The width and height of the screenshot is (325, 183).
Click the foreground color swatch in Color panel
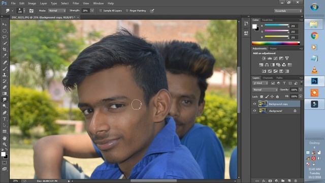pyautogui.click(x=254, y=26)
